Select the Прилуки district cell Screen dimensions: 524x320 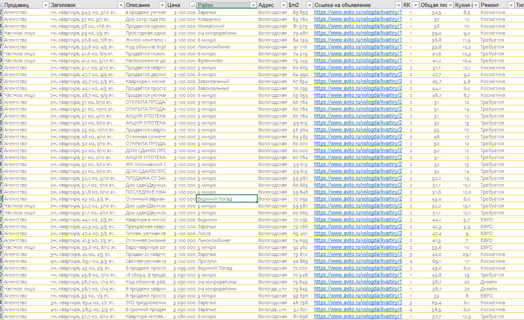[x=227, y=261]
